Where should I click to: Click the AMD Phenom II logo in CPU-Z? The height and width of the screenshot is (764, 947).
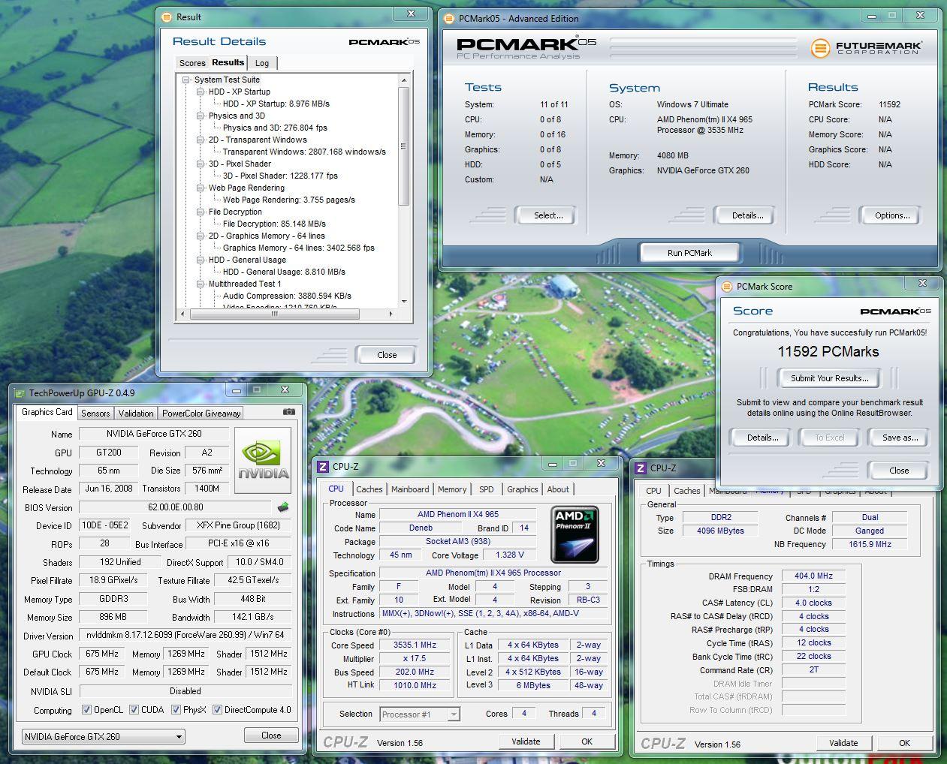[x=575, y=534]
